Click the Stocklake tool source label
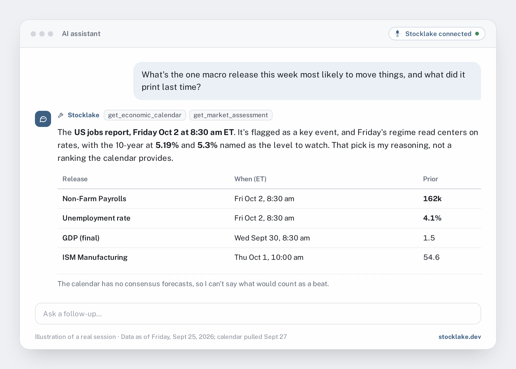Viewport: 516px width, 369px height. tap(83, 115)
